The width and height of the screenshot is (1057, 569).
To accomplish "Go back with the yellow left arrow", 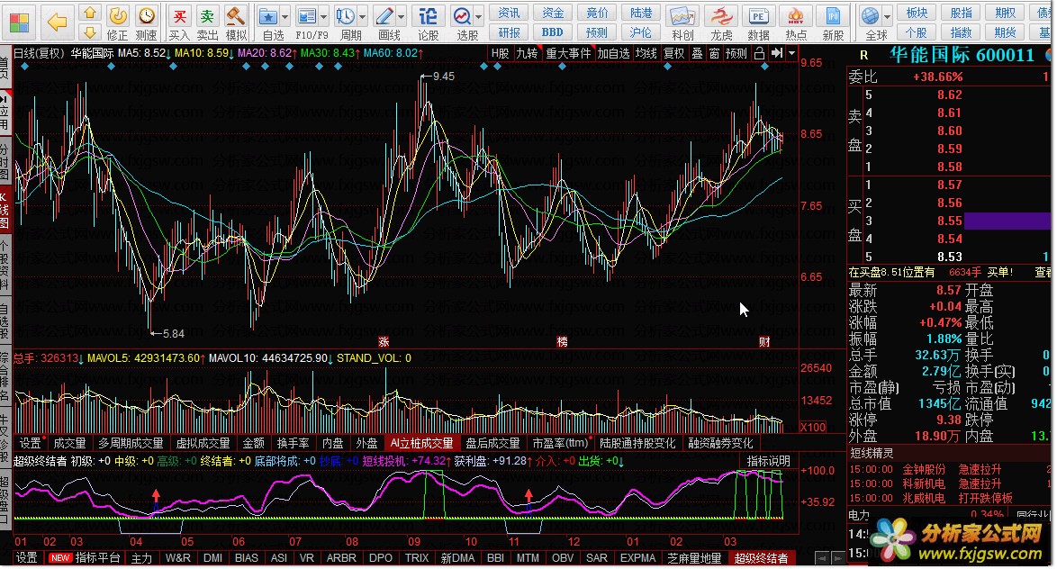I will point(58,23).
